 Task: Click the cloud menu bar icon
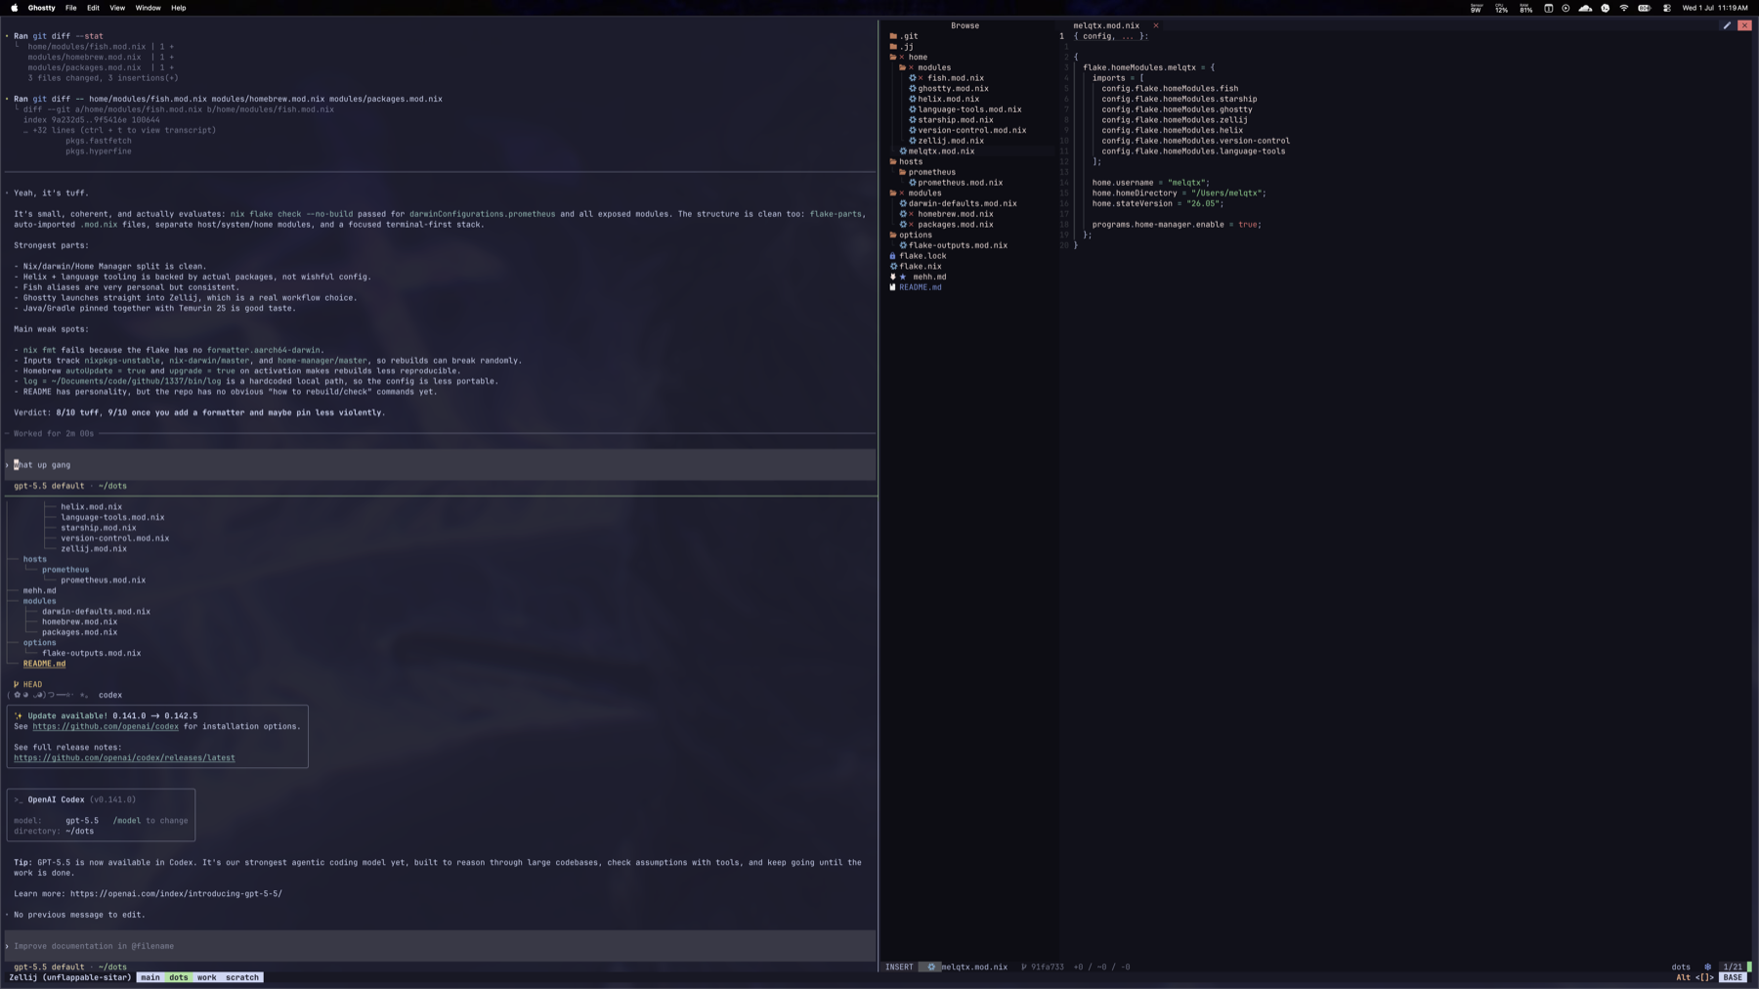[x=1585, y=8]
